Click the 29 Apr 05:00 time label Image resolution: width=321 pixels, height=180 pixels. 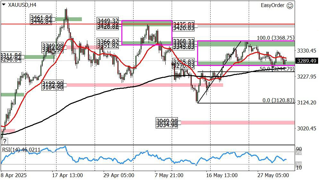(x=119, y=176)
